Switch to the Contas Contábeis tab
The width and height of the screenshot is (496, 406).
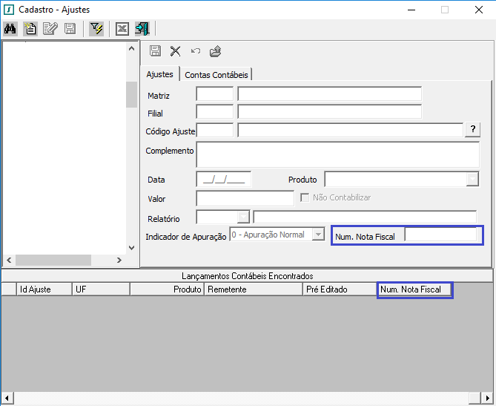click(217, 74)
